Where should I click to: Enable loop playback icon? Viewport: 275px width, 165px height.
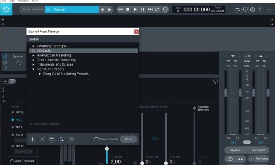165,9
